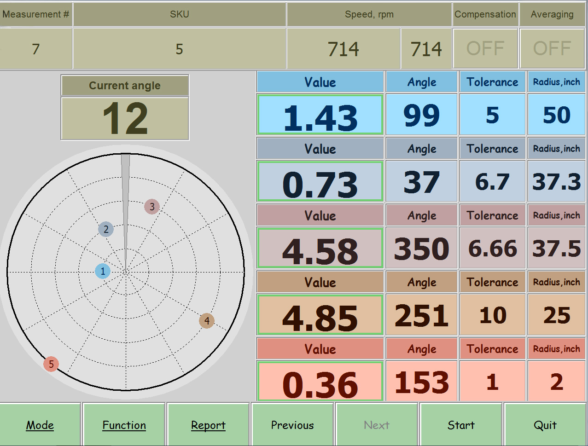Open the Function menu
The height and width of the screenshot is (446, 588).
pos(124,425)
